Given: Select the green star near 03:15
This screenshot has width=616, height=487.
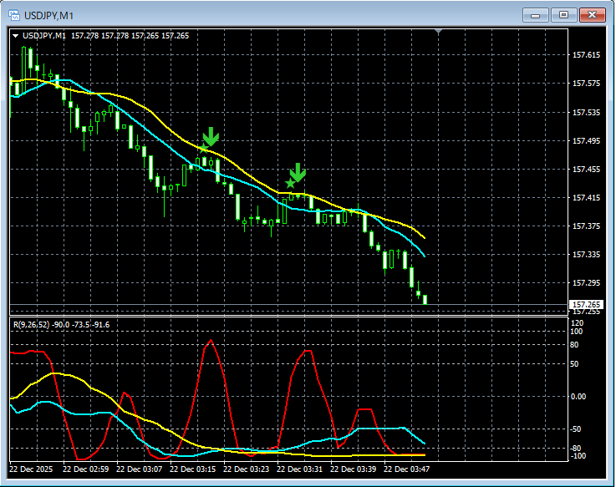Looking at the screenshot, I should coord(202,149).
